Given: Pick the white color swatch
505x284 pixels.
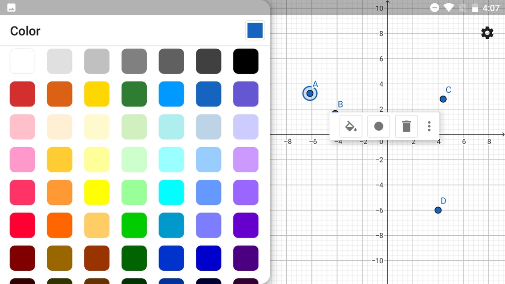Looking at the screenshot, I should [22, 61].
